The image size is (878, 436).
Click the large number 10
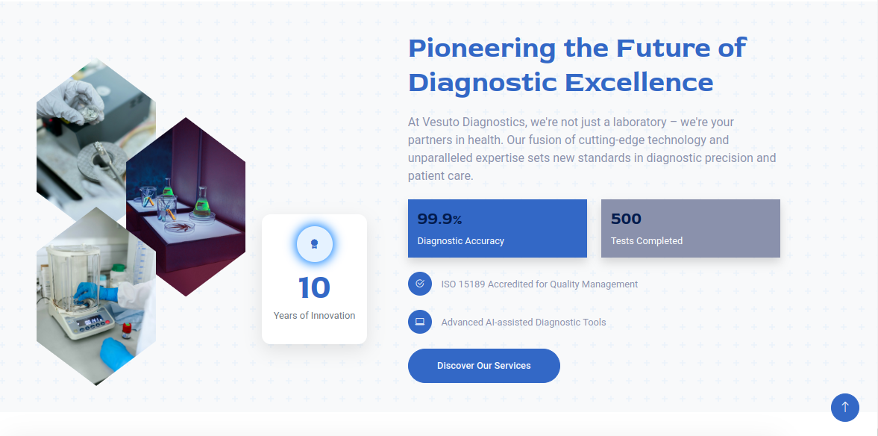point(314,287)
